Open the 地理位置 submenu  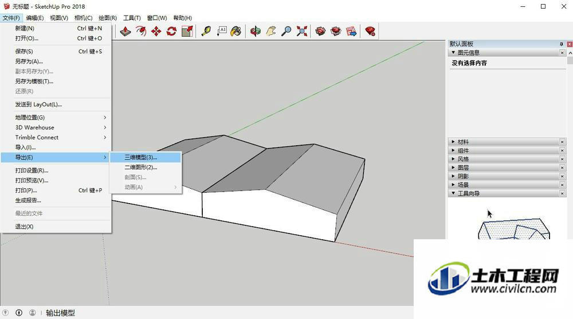click(56, 118)
